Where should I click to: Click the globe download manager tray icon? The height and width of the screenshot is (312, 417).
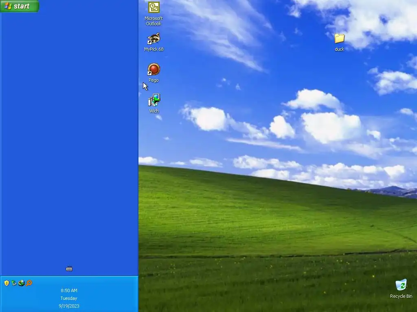click(22, 283)
